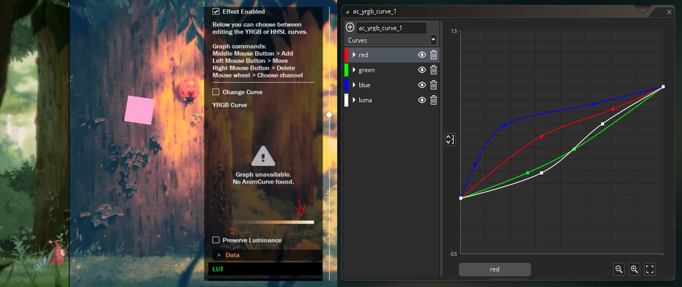Delete the green curve channel
The width and height of the screenshot is (682, 287).
pos(434,70)
